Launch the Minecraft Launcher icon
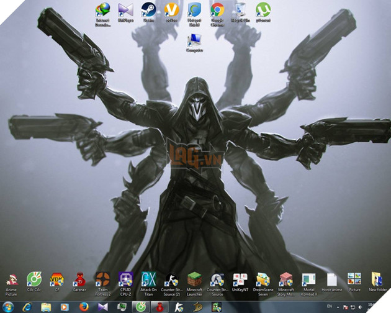 [x=194, y=284]
